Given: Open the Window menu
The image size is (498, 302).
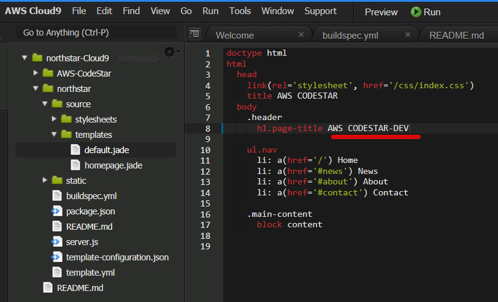Looking at the screenshot, I should click(278, 11).
